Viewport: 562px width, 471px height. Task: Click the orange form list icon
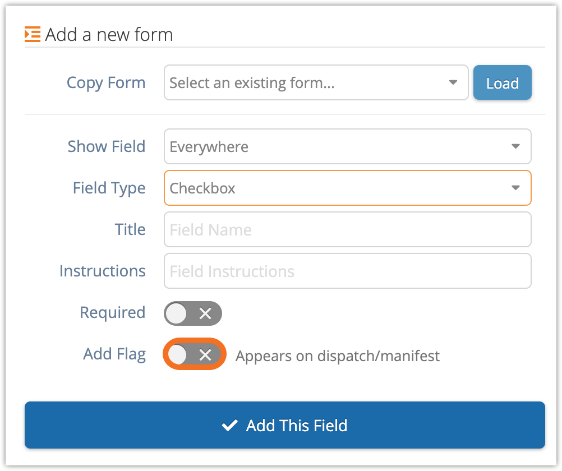point(33,34)
